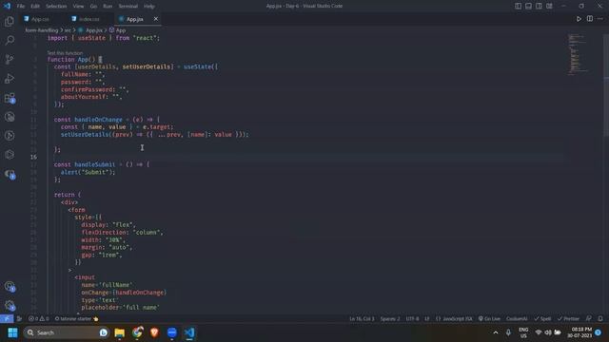This screenshot has width=609, height=342.
Task: Open the Extensions view with the badge
Action: (x=10, y=98)
